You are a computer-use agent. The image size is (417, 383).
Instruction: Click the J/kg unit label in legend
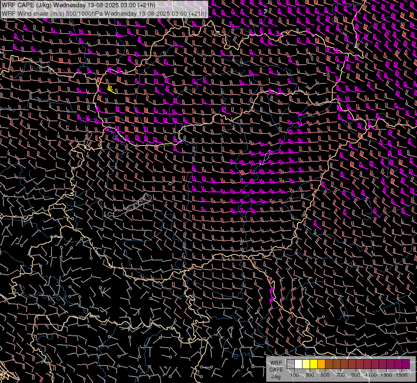[276, 377]
